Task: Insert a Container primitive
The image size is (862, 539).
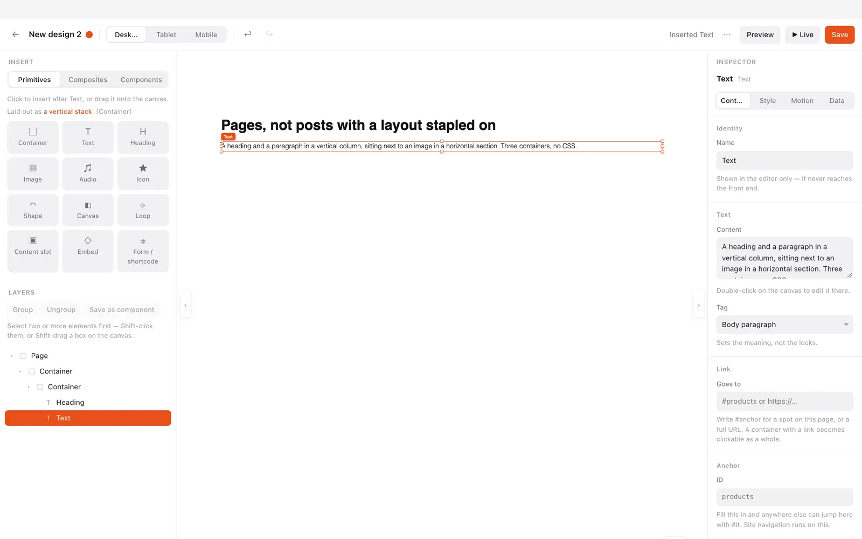Action: click(x=33, y=137)
